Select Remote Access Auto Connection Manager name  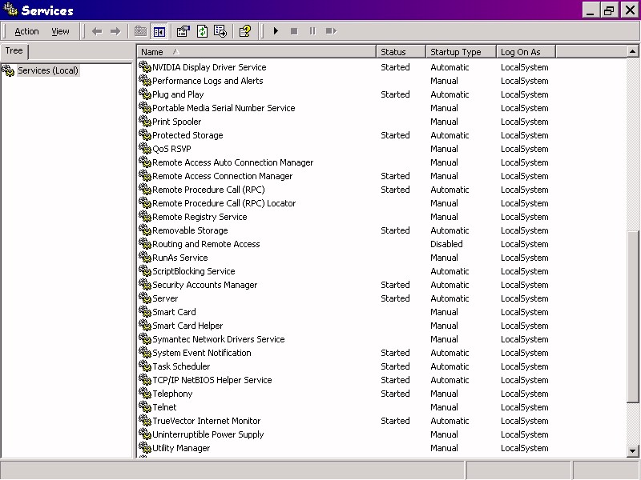click(x=233, y=162)
